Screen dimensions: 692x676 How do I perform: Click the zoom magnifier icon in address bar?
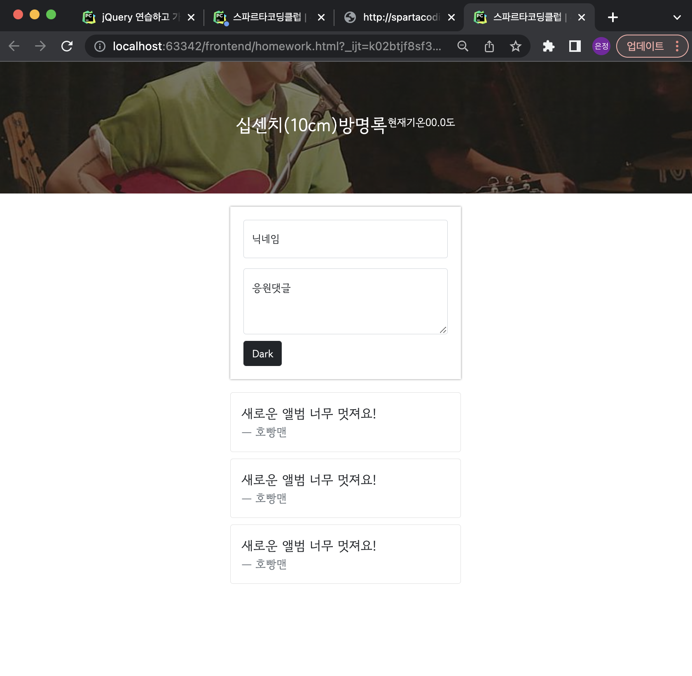point(463,46)
